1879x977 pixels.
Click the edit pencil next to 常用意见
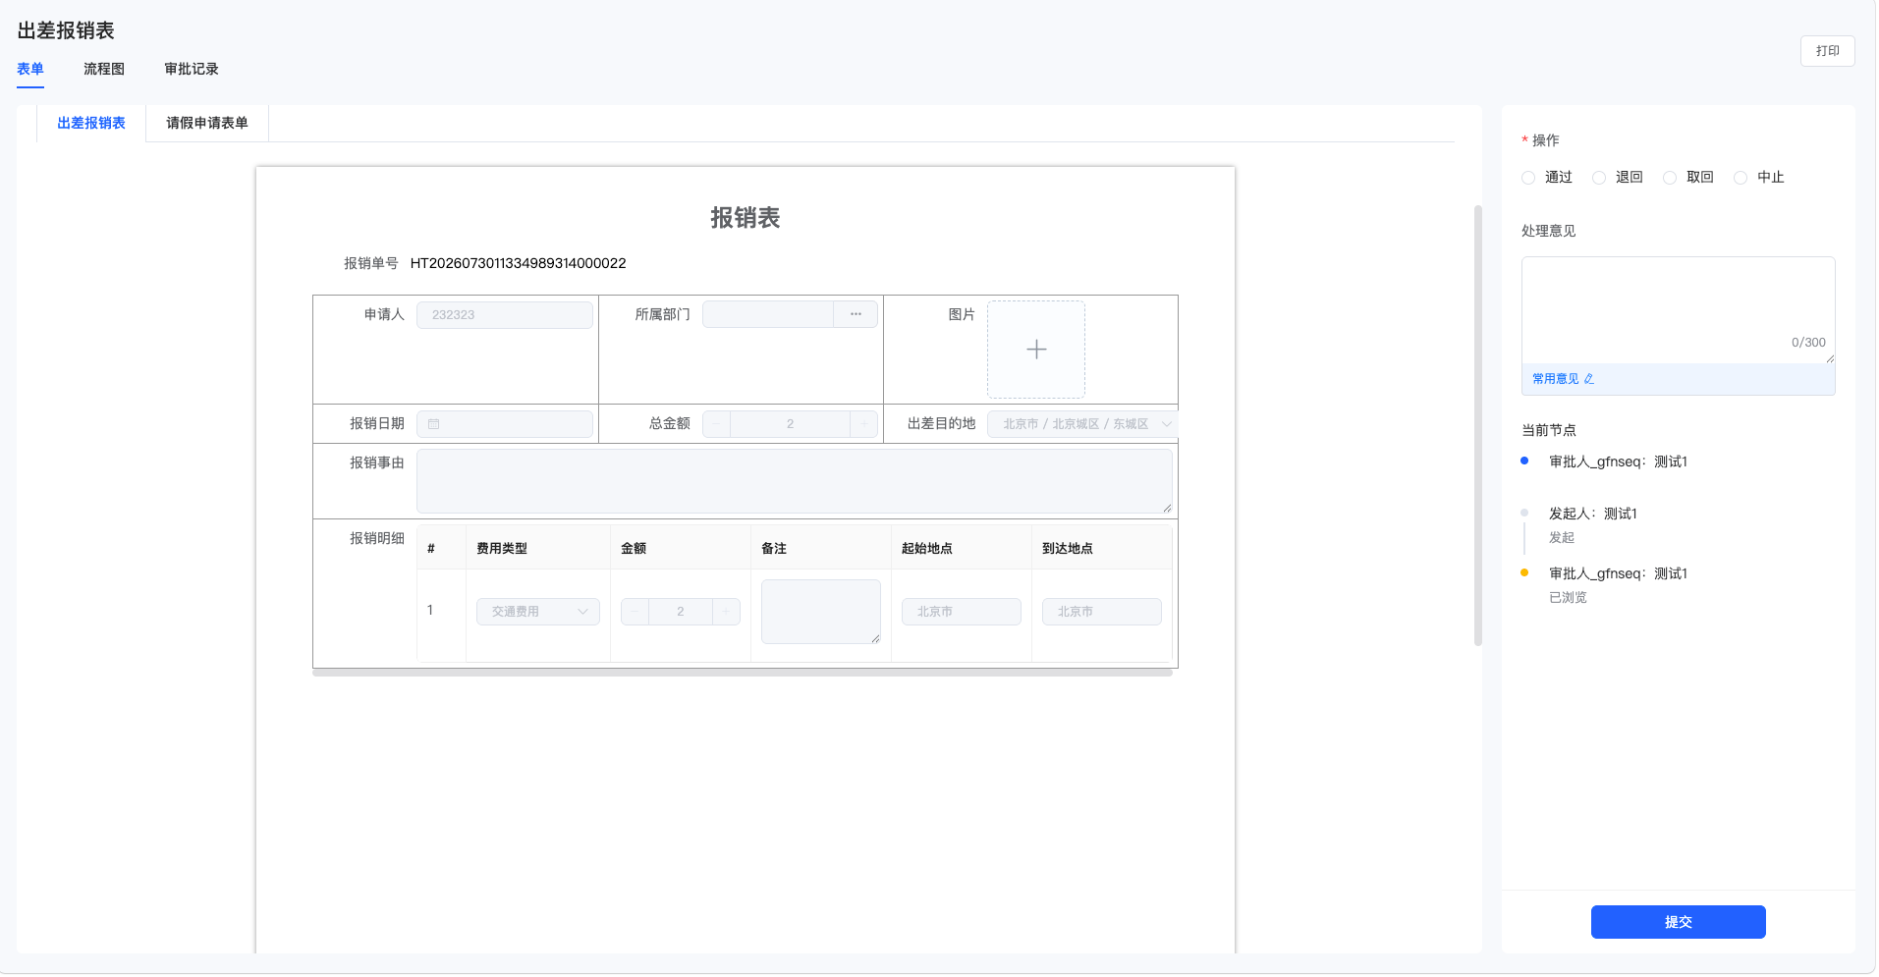coord(1588,379)
